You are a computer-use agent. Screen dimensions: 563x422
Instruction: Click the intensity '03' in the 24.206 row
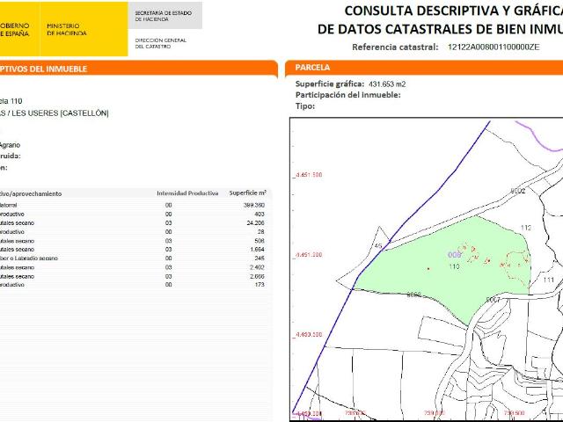pyautogui.click(x=169, y=222)
